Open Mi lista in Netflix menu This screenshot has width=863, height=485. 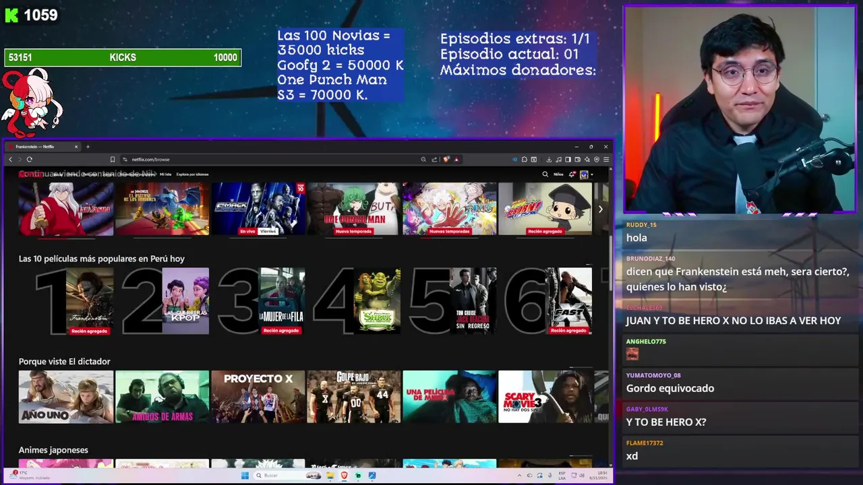point(165,174)
